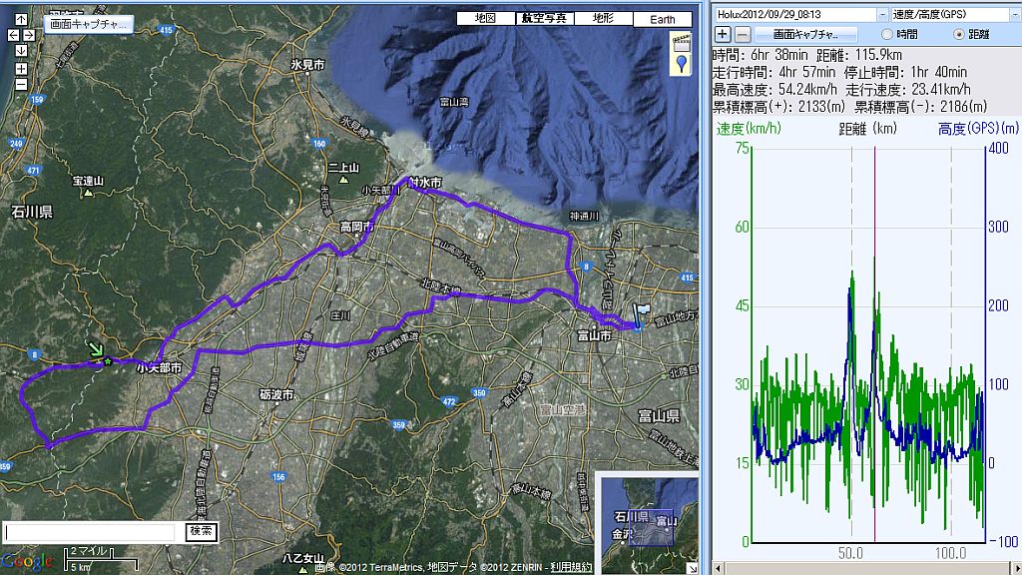Image resolution: width=1022 pixels, height=575 pixels.
Task: Zoom in the map with plus control
Action: coord(22,68)
